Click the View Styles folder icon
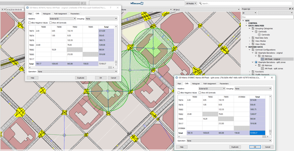 click(253, 44)
